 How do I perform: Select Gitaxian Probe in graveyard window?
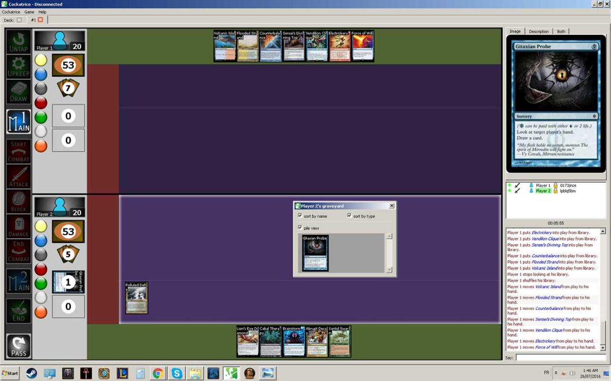tap(315, 253)
